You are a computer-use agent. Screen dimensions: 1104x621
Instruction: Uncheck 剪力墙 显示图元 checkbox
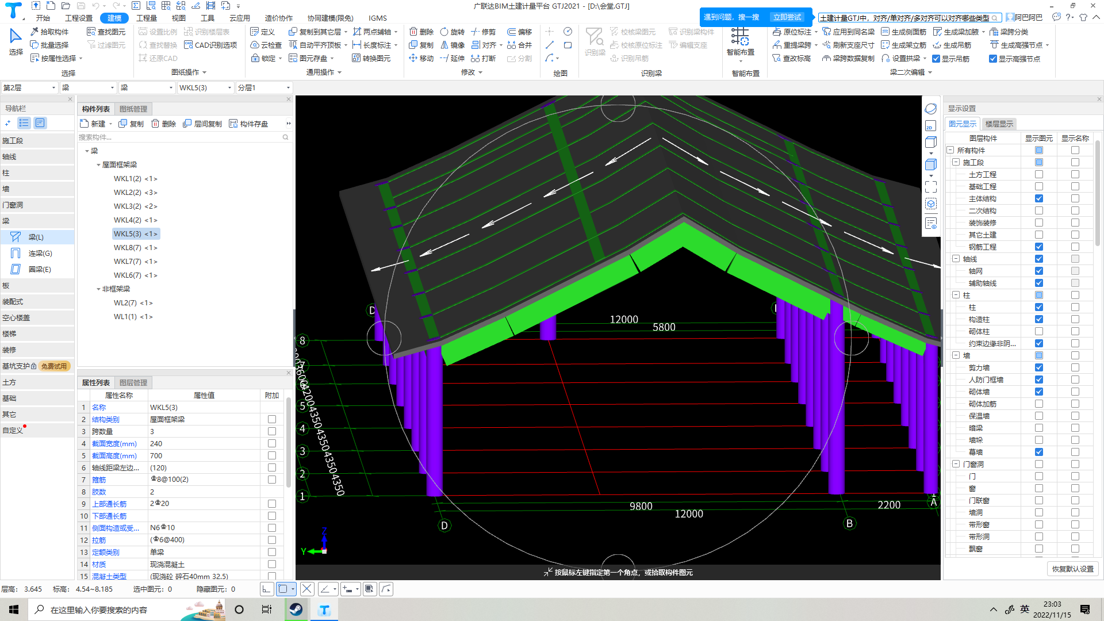[x=1039, y=367]
